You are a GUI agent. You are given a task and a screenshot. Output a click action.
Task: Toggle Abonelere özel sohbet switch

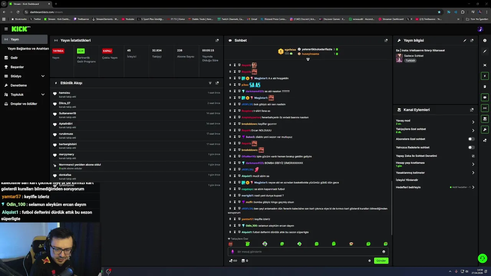click(x=471, y=139)
